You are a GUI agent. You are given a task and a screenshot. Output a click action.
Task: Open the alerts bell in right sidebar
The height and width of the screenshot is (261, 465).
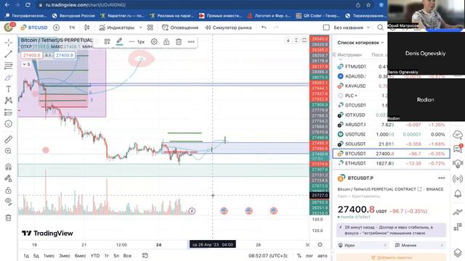458,194
